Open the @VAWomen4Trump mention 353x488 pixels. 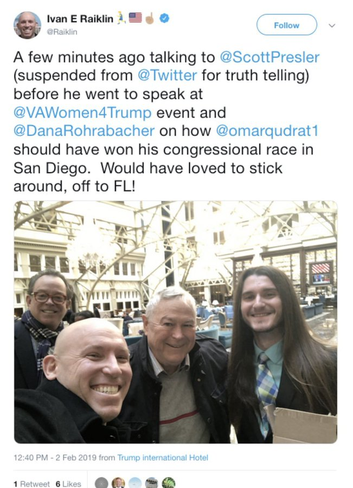coord(82,112)
